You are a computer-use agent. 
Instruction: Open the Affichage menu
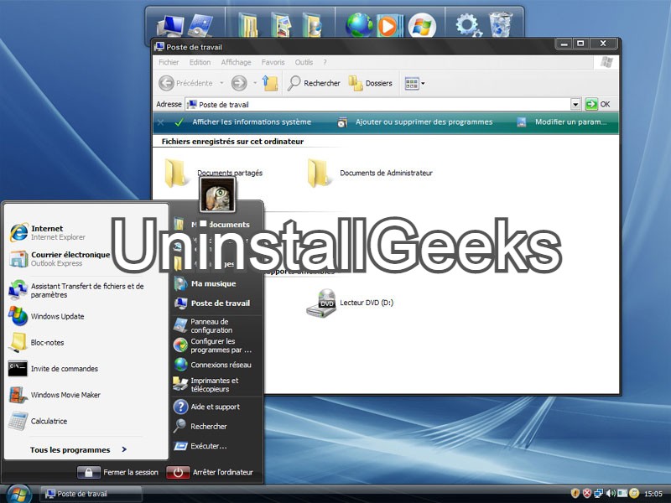pyautogui.click(x=236, y=62)
